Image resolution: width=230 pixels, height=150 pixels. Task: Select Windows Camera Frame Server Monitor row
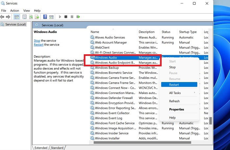149,83
